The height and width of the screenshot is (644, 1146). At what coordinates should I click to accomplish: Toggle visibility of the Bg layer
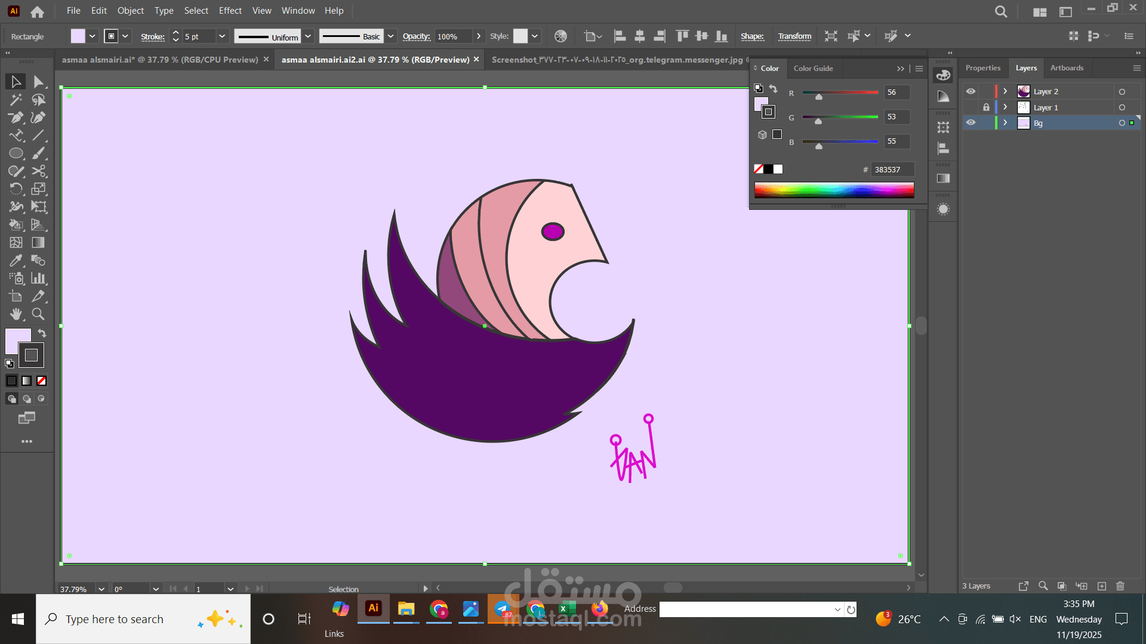coord(971,122)
